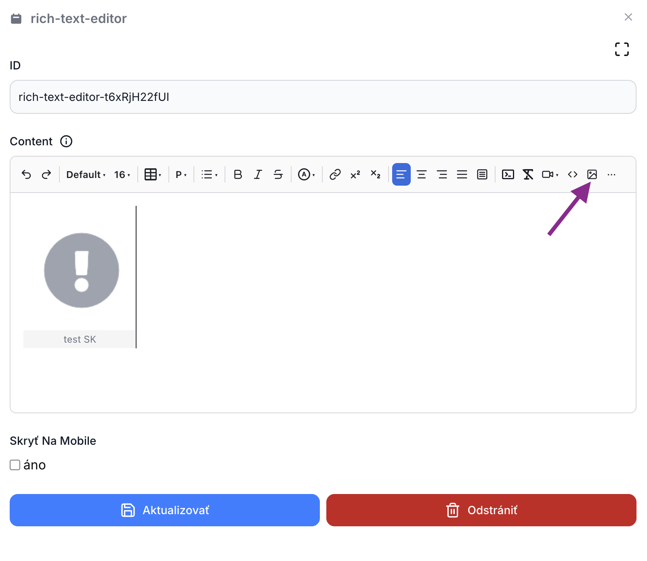Show more toolbar options

[x=611, y=174]
